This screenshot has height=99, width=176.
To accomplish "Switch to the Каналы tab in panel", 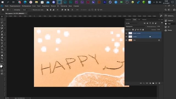I will [x=144, y=20].
